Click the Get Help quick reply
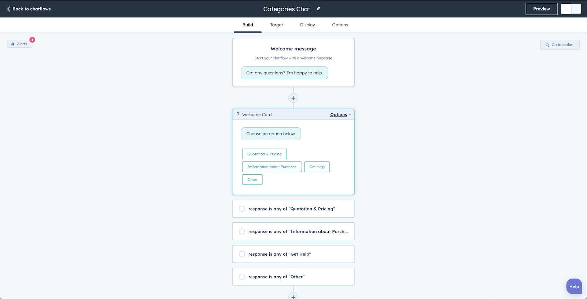The image size is (587, 299). click(317, 167)
